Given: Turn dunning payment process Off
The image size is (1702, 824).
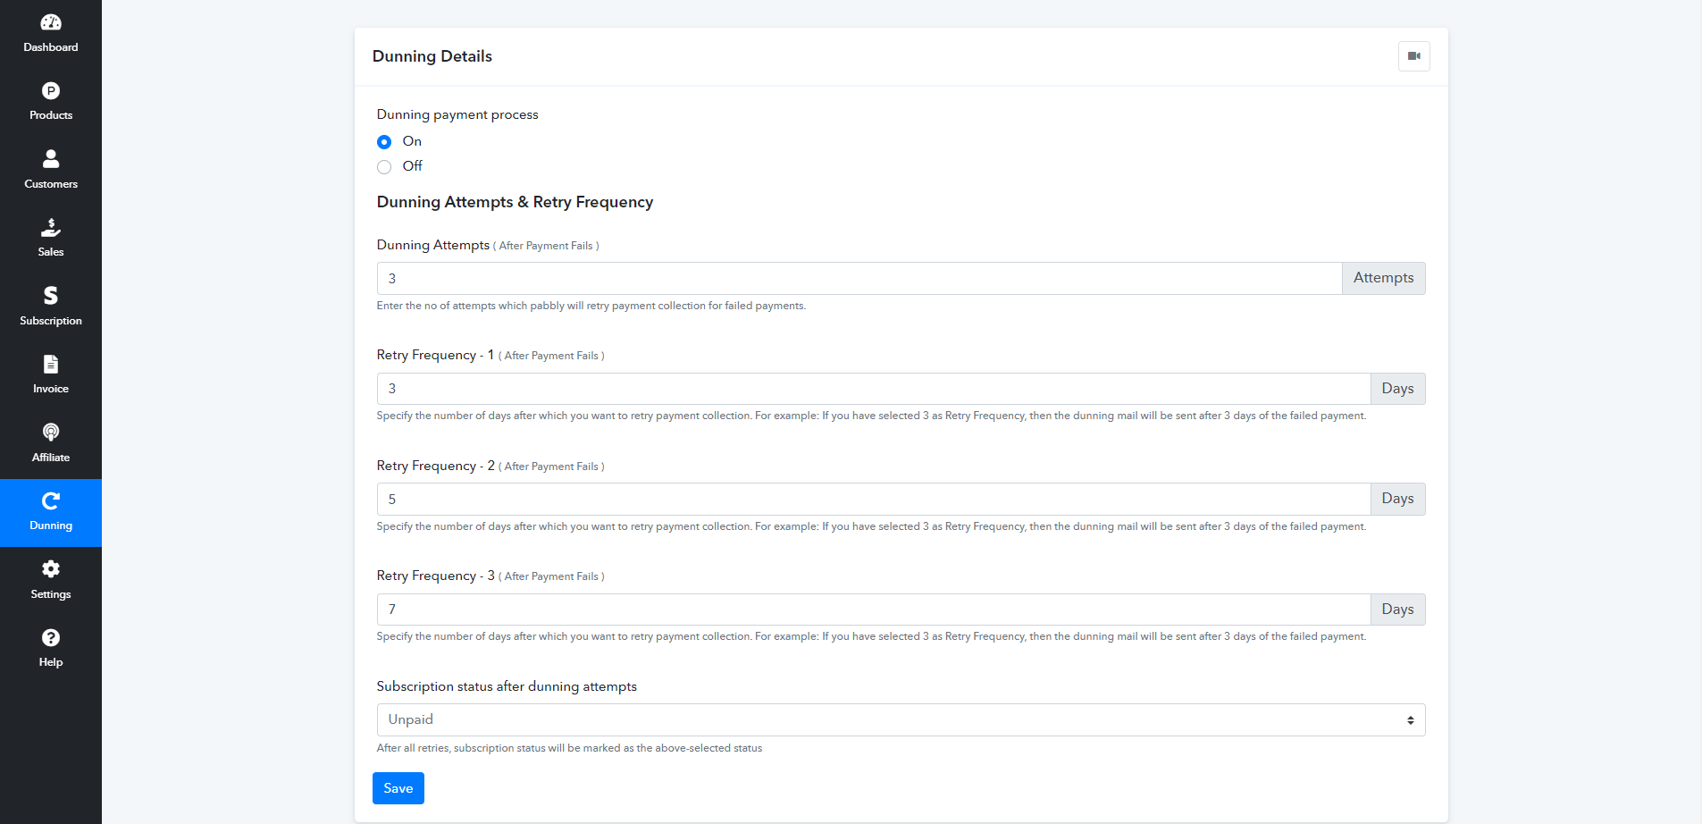Looking at the screenshot, I should click(x=384, y=167).
